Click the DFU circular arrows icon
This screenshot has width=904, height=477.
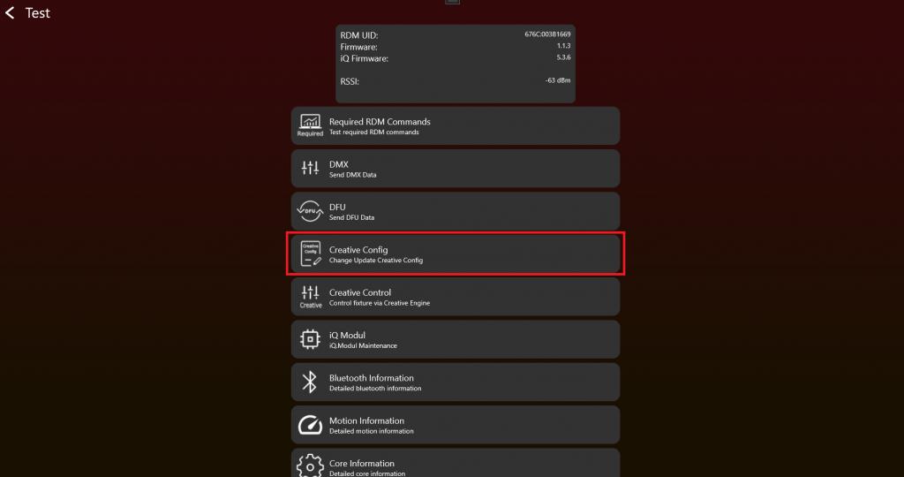click(x=310, y=211)
